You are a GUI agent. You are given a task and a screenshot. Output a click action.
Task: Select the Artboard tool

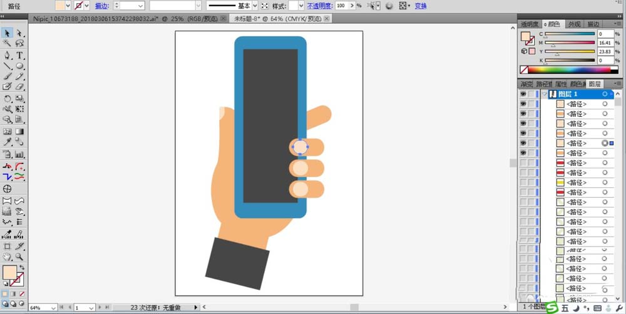click(7, 246)
